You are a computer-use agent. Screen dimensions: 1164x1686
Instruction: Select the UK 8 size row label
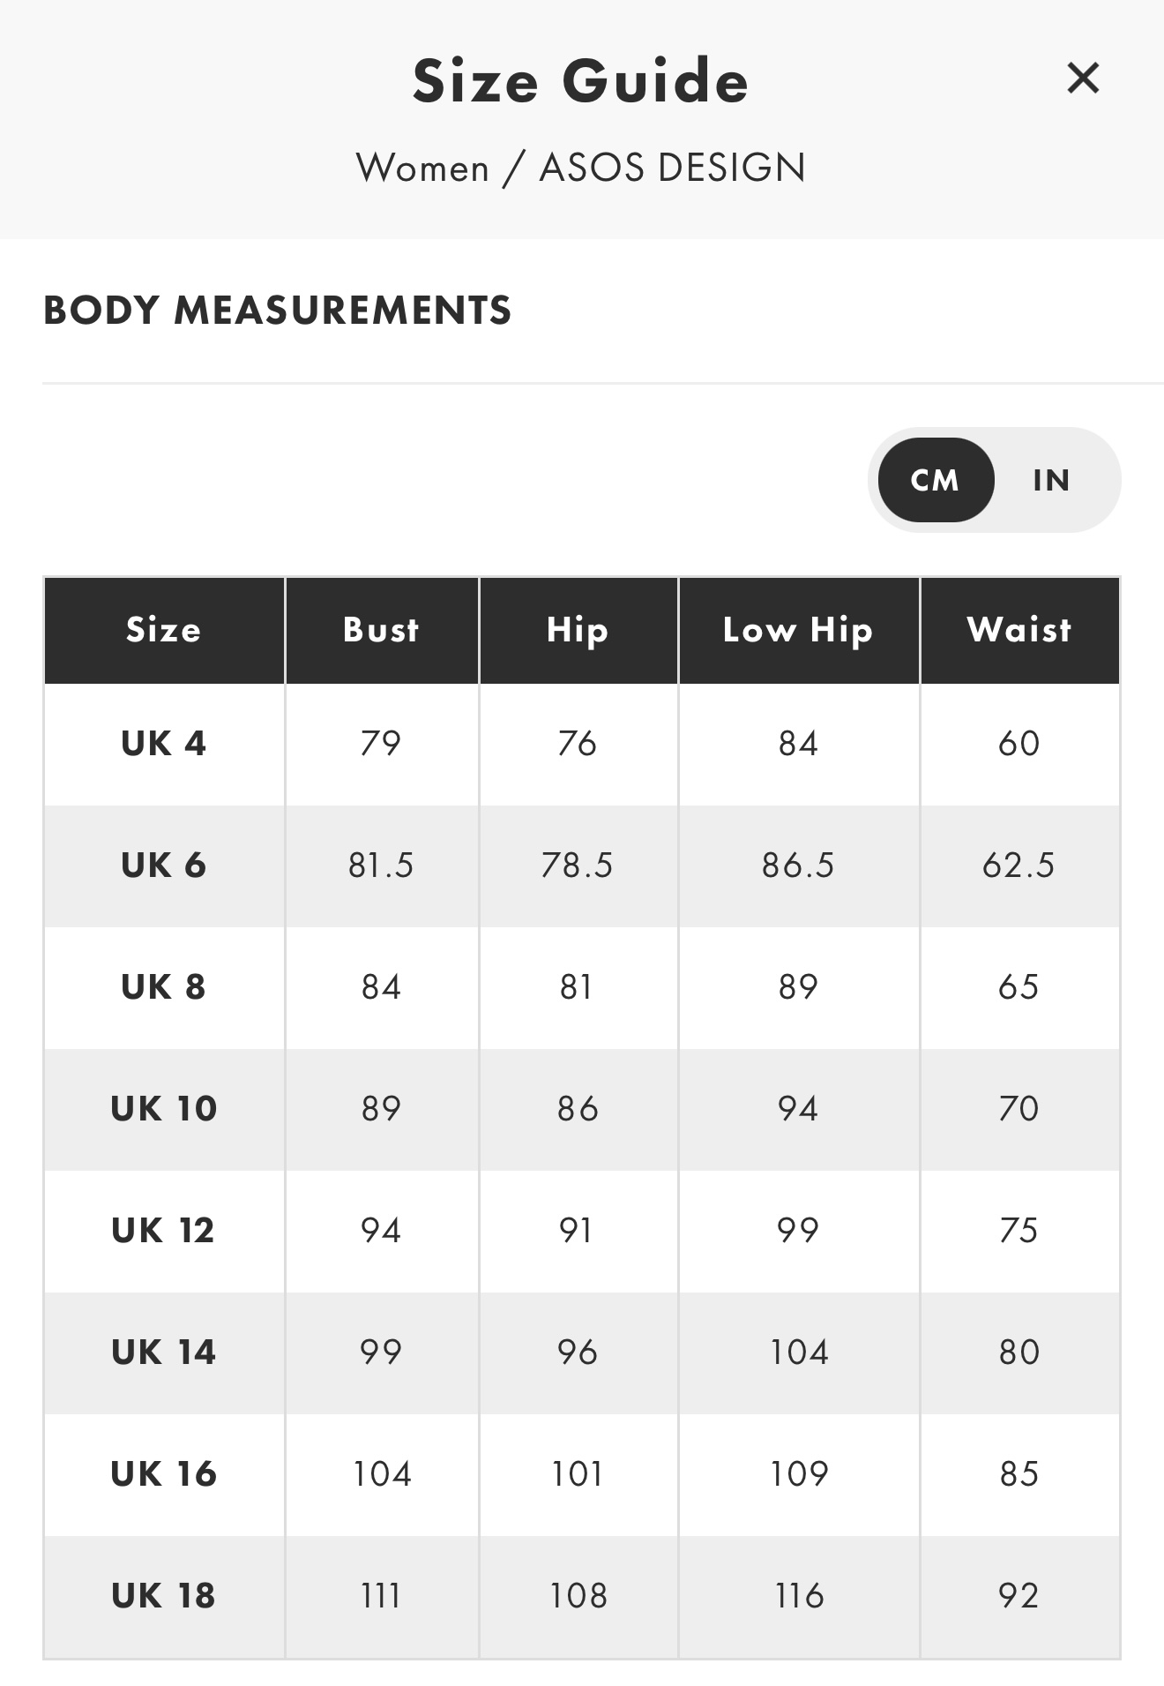click(164, 987)
